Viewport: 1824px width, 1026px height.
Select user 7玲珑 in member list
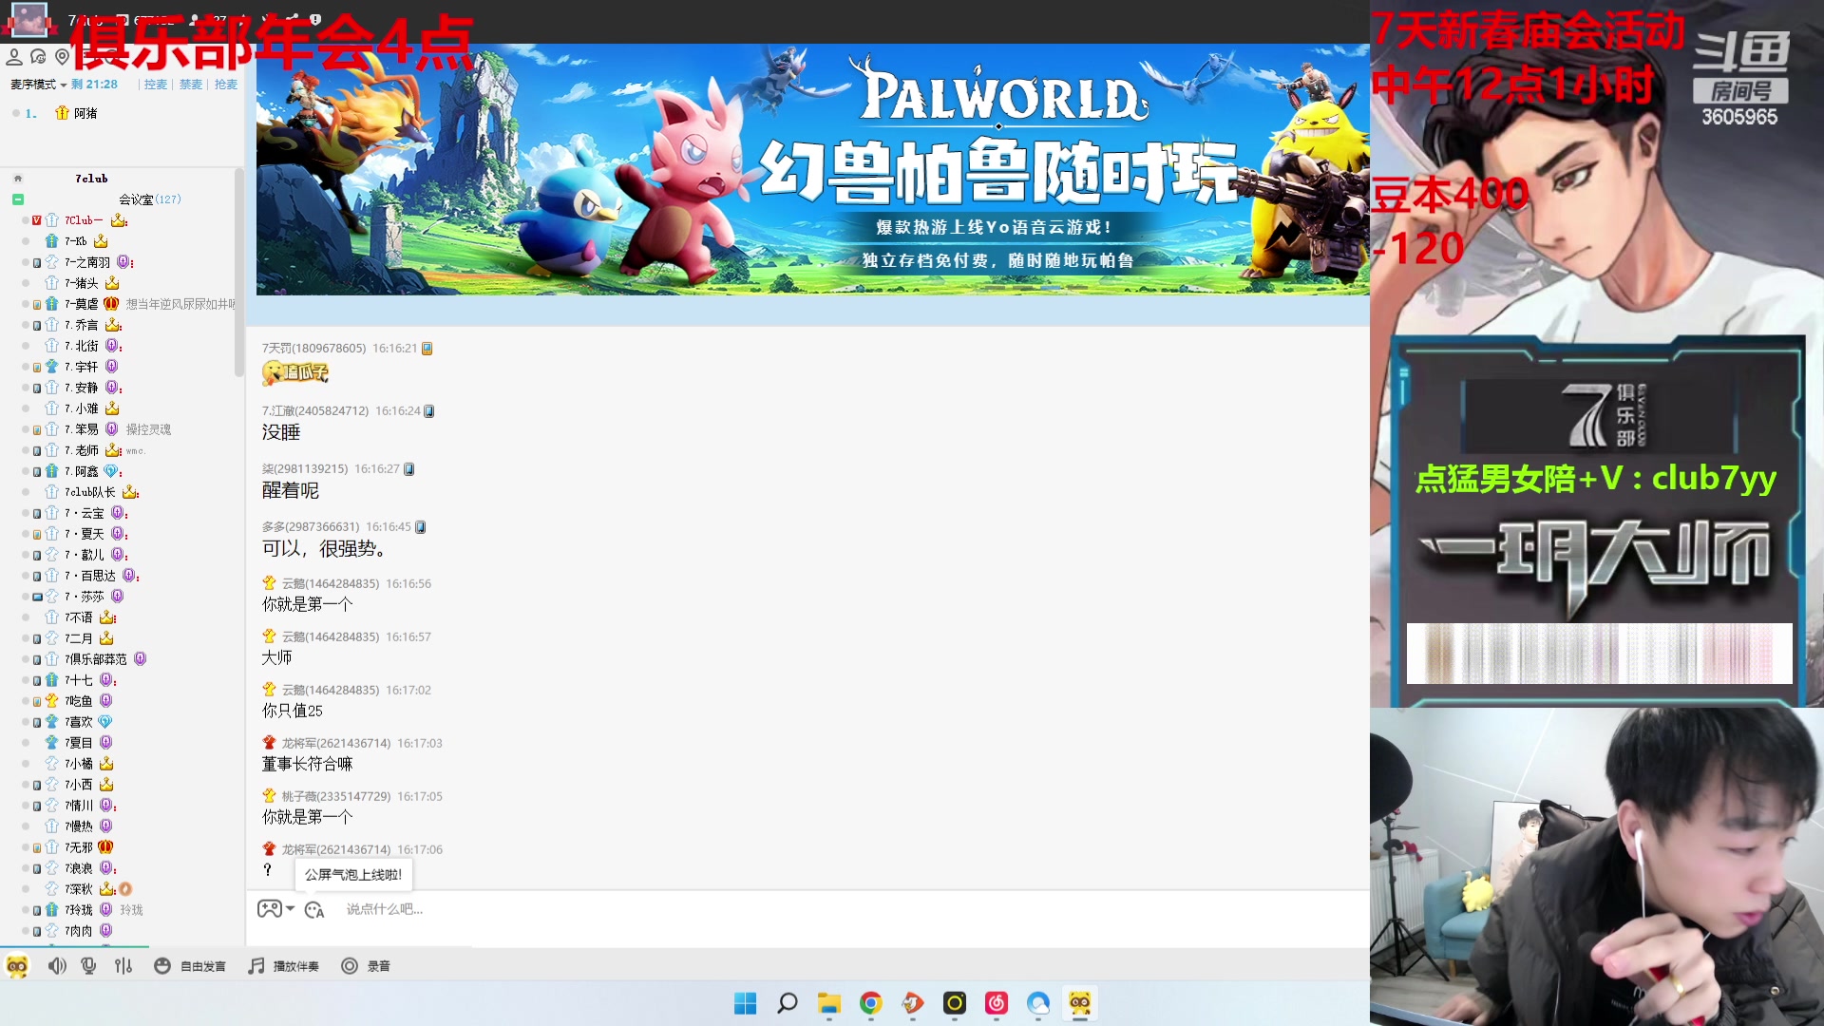point(79,910)
